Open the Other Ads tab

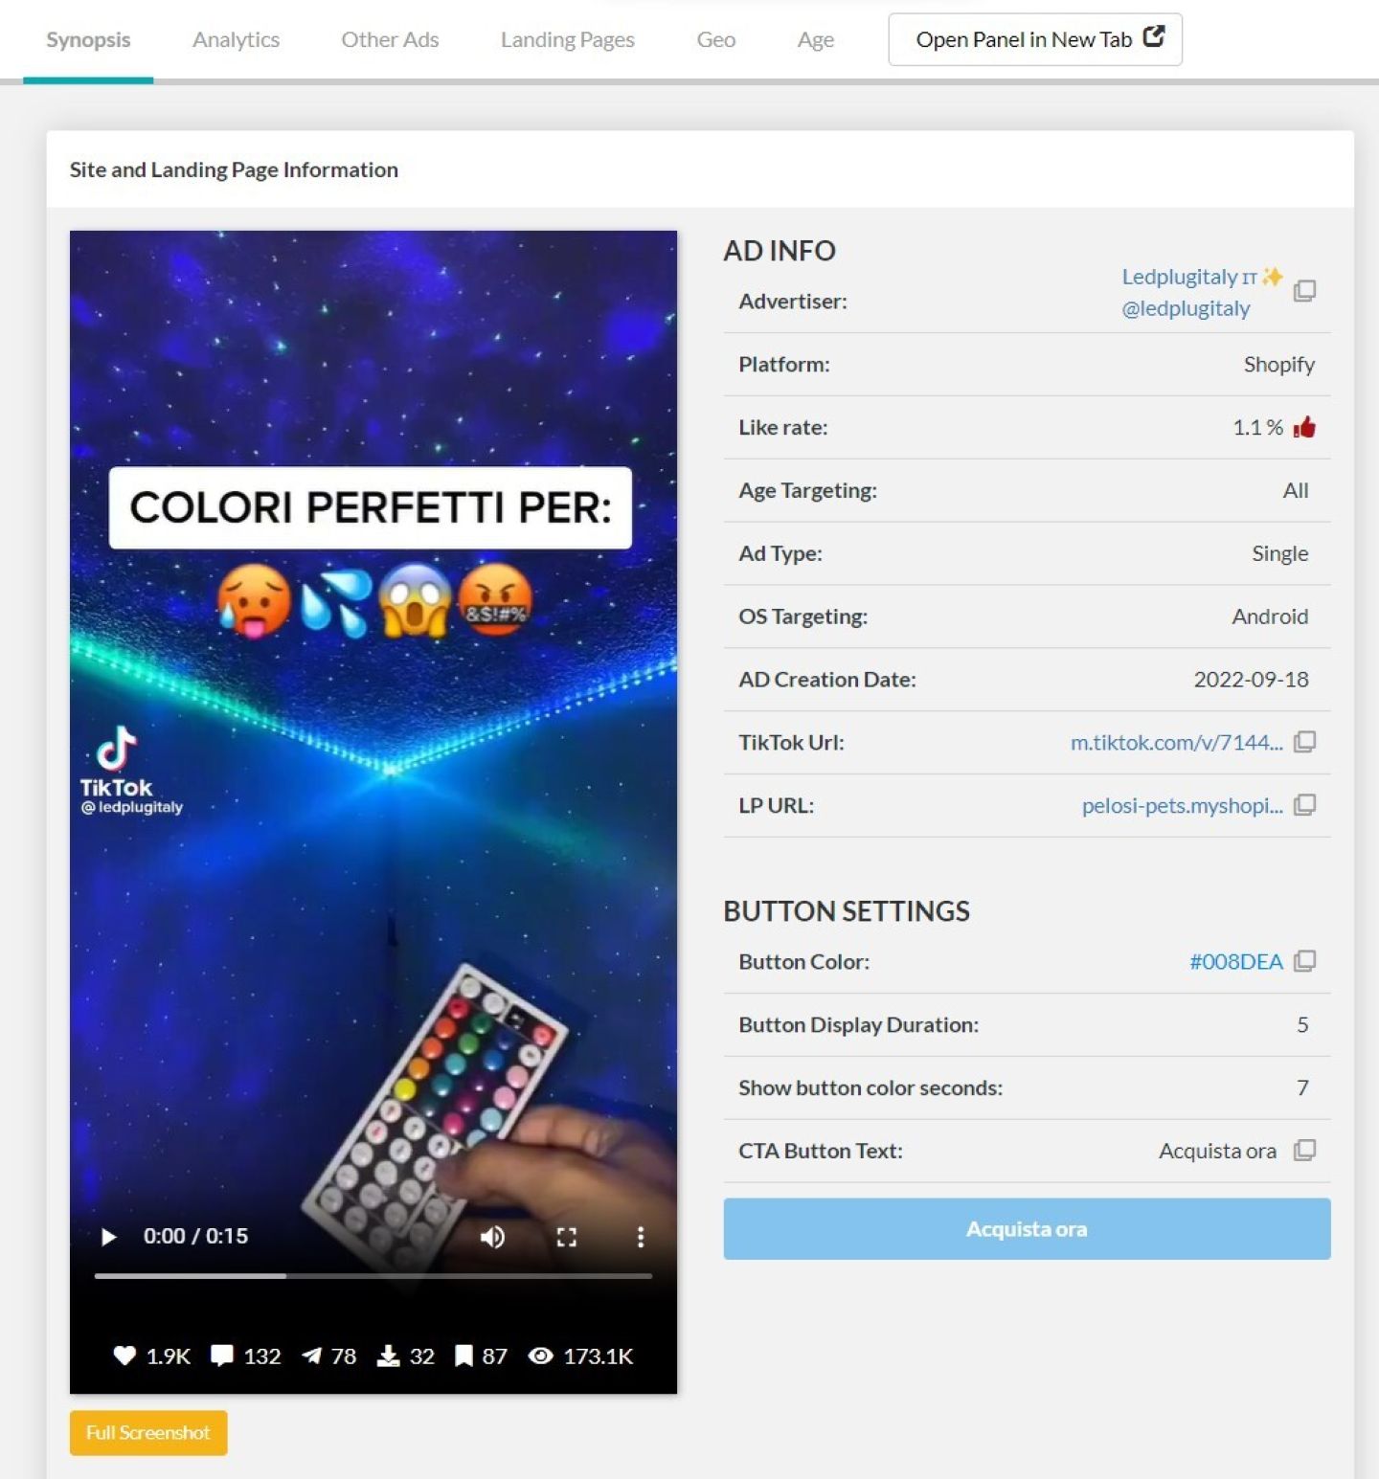click(390, 39)
